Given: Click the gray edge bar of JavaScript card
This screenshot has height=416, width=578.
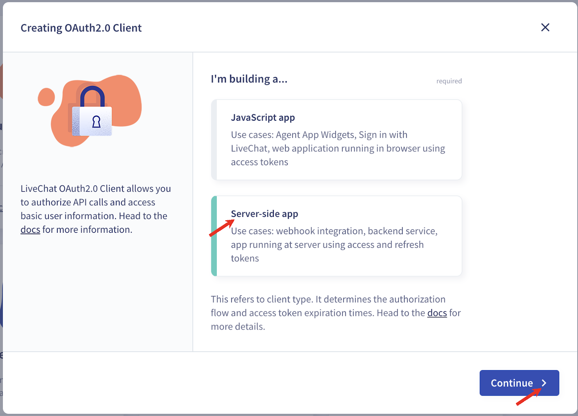Looking at the screenshot, I should click(214, 140).
